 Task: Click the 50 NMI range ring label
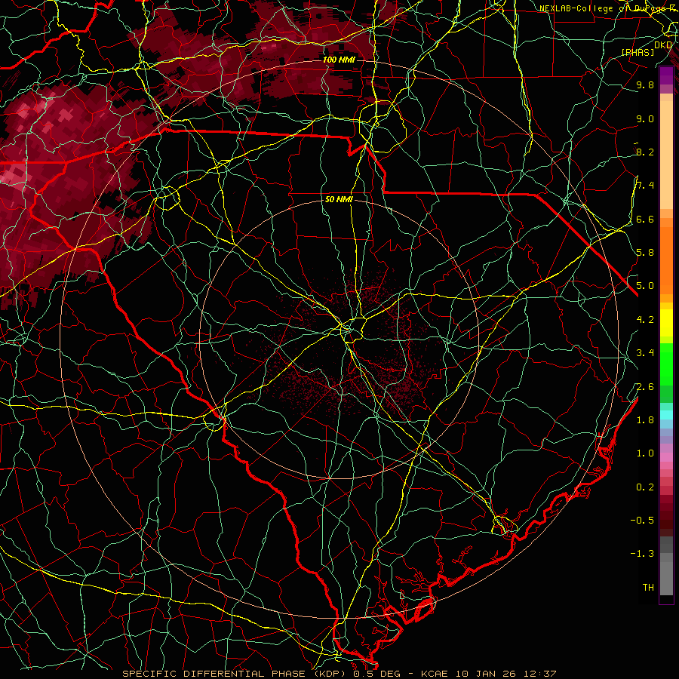339,199
